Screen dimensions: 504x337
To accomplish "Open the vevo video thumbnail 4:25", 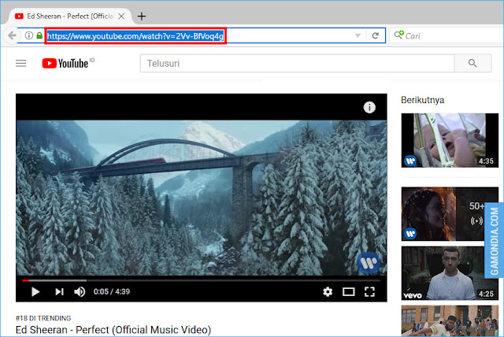I will [x=450, y=273].
